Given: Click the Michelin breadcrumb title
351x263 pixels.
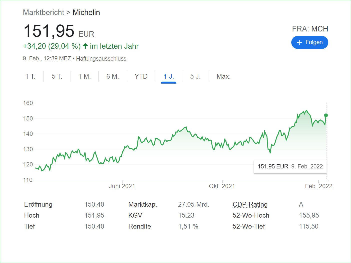Looking at the screenshot, I should (86, 12).
